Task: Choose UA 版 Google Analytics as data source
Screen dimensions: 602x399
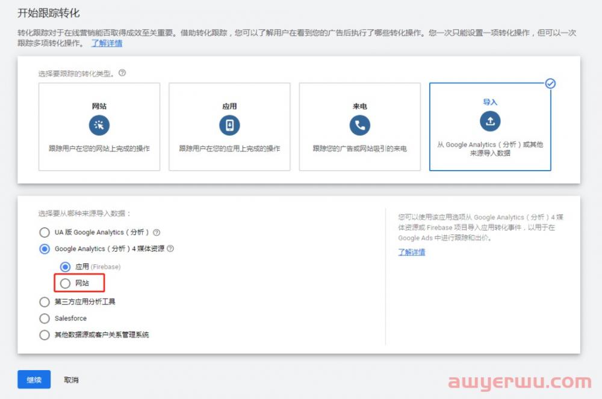Action: click(45, 232)
